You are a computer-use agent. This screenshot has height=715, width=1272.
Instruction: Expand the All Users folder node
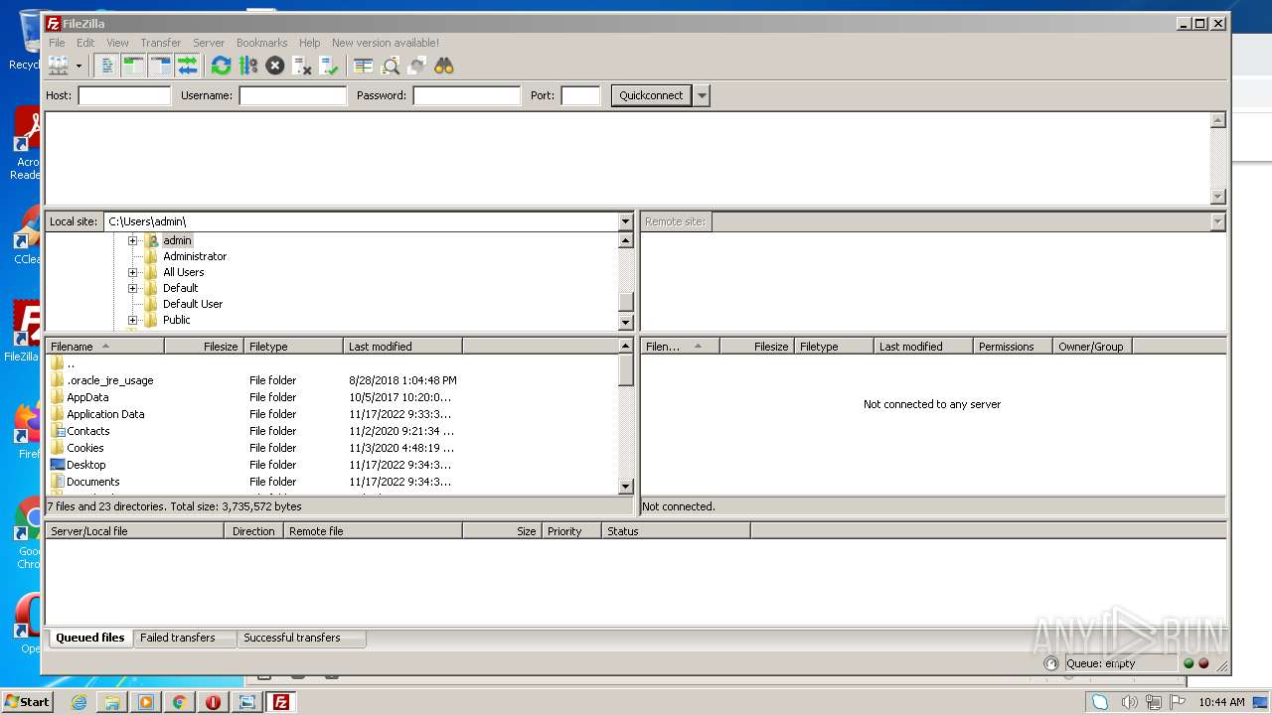132,272
